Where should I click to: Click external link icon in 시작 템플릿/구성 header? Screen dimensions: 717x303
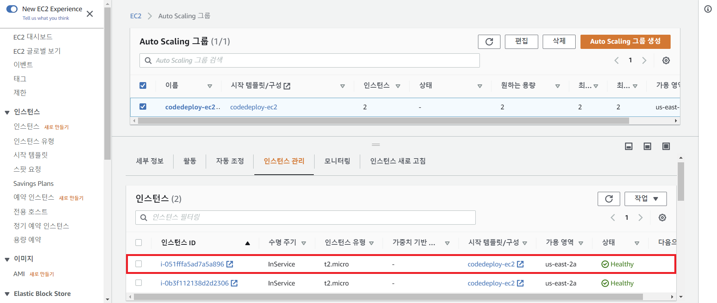point(287,86)
